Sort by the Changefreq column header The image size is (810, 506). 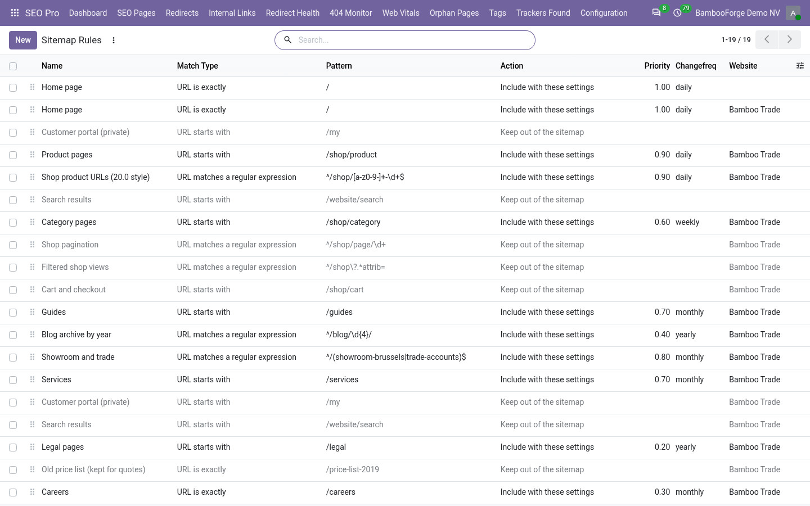coord(696,66)
